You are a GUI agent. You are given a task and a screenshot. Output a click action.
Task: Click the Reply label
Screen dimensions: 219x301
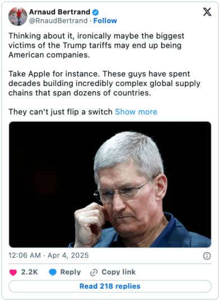click(70, 272)
